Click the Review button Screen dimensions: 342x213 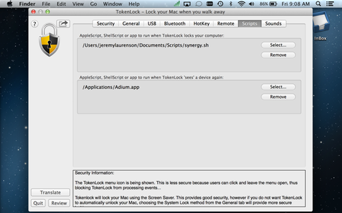[x=59, y=203]
